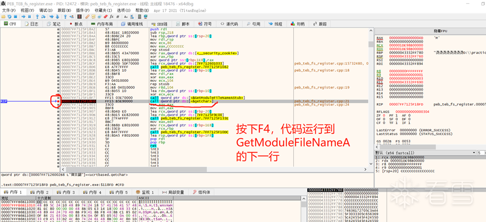486x222 pixels.
Task: Click the Run till return toolbar icon
Action: point(65,16)
